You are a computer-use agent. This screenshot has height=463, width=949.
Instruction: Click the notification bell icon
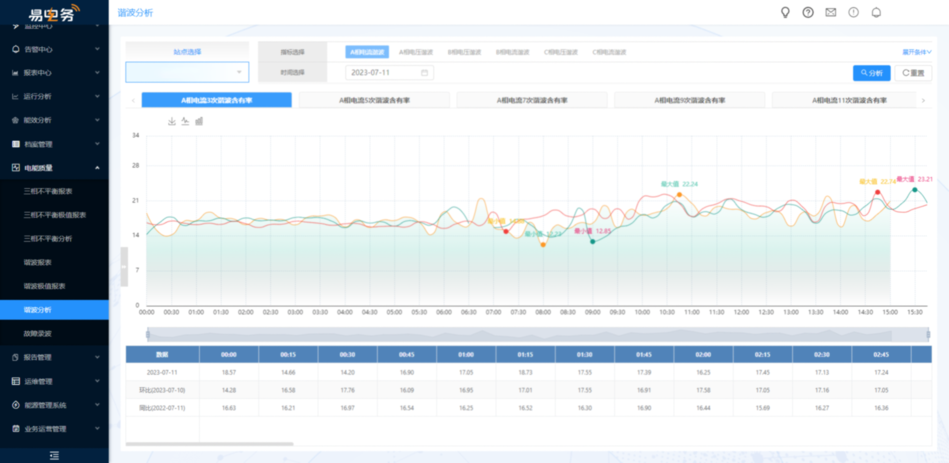click(876, 12)
